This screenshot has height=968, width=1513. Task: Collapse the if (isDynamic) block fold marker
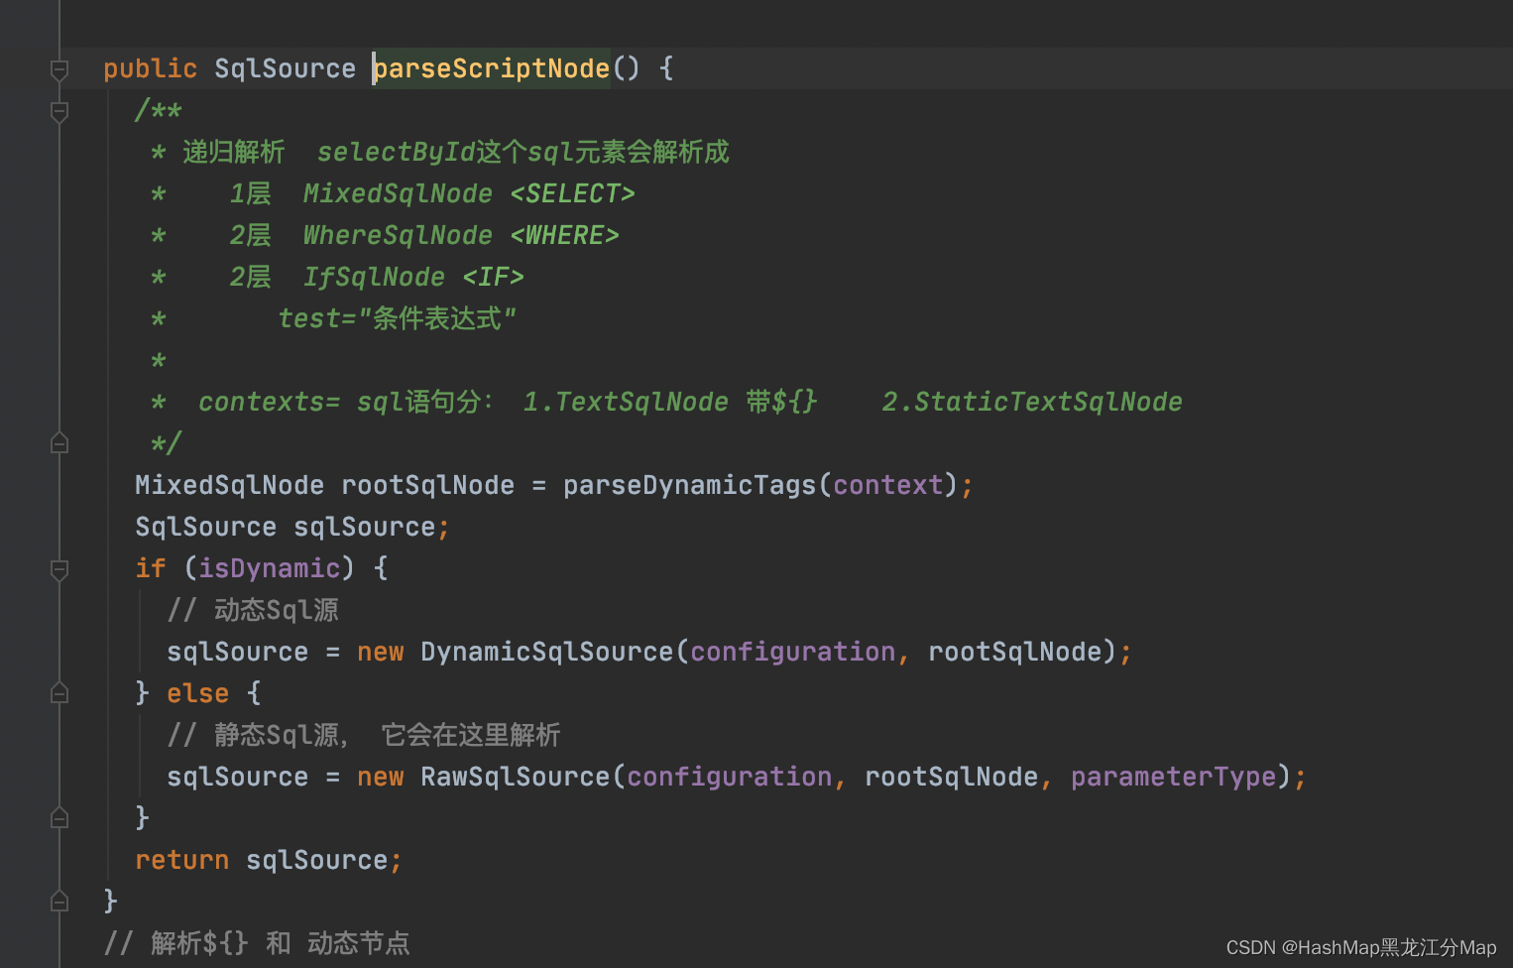pos(59,569)
